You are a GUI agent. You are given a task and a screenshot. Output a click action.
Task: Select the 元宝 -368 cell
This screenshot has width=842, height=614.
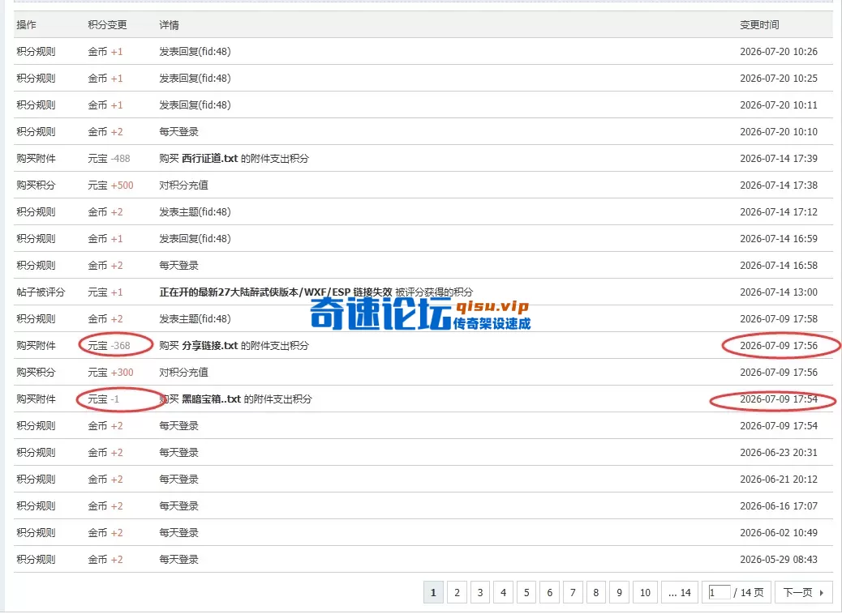point(109,346)
